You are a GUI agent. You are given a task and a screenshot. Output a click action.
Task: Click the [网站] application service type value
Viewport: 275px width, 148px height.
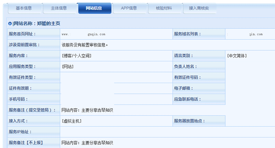click(x=67, y=67)
